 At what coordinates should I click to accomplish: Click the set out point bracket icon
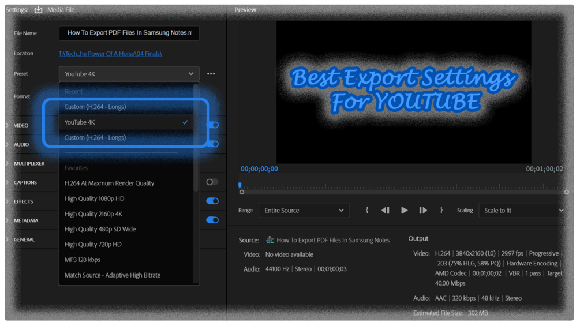[x=441, y=210]
